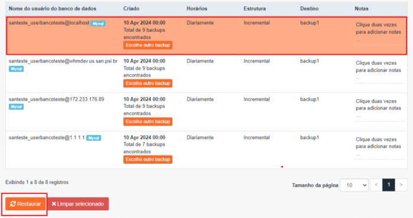Click the Mysql badge under the whmdev.us.san.psi.br user
The image size is (413, 218).
click(17, 69)
